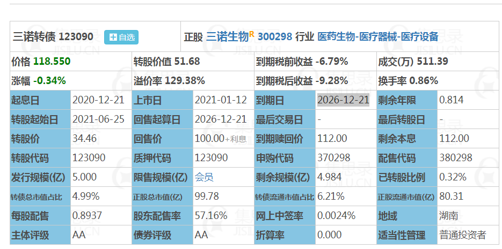502x249 pixels.
Task: Click the 上市日 date 2021-01-12
Action: 221,100
